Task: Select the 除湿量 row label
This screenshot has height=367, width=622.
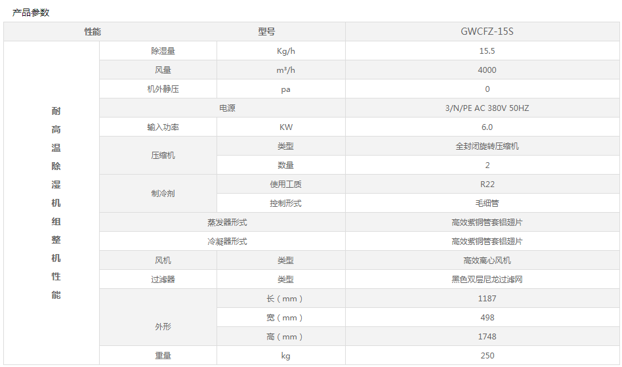Action: (163, 51)
